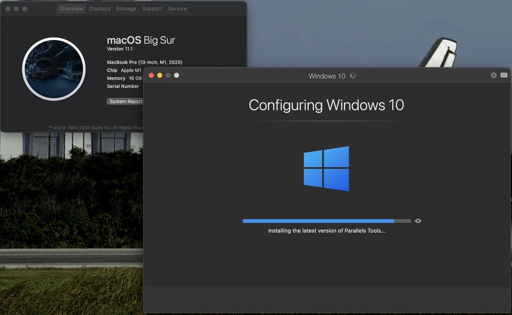Viewport: 512px width, 315px height.
Task: Click the envelope feedback icon in Parallels window
Action: tap(504, 75)
